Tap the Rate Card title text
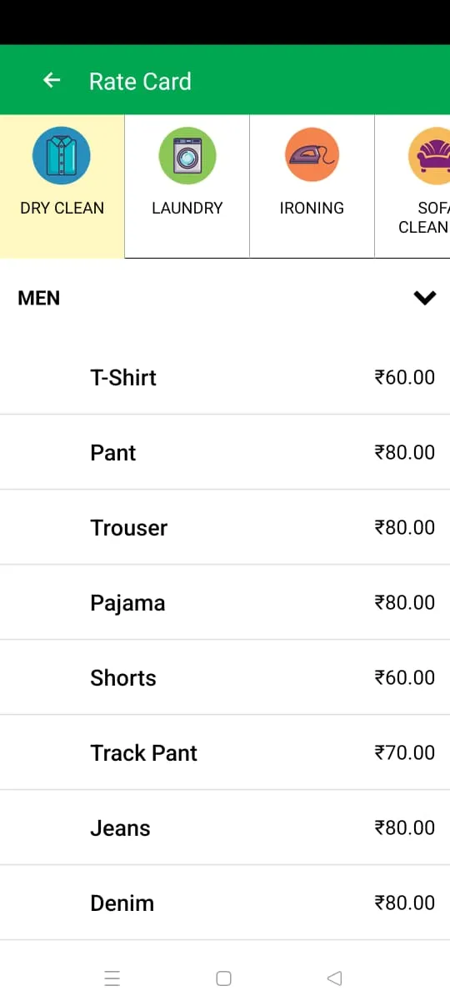 click(140, 81)
